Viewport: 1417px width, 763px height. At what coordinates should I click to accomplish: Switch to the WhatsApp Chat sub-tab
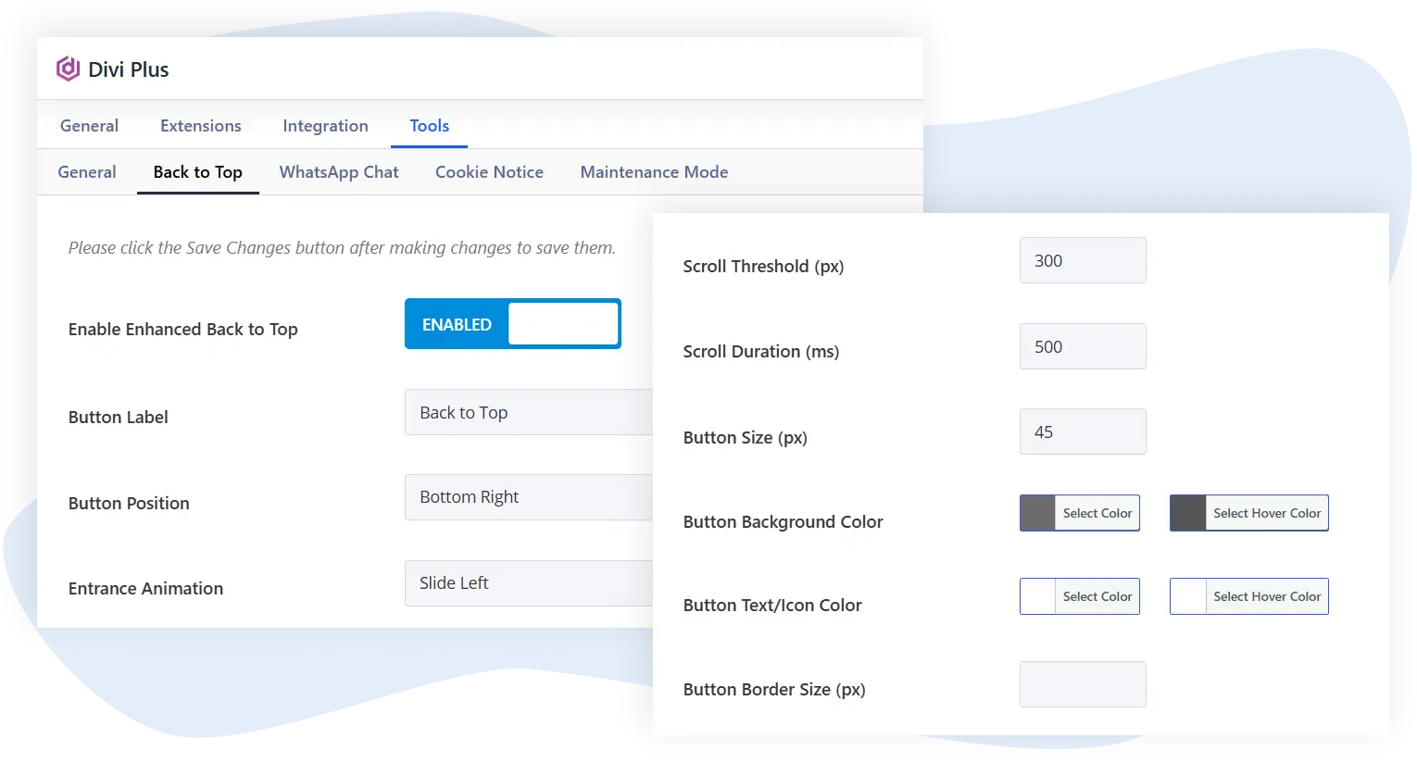339,172
